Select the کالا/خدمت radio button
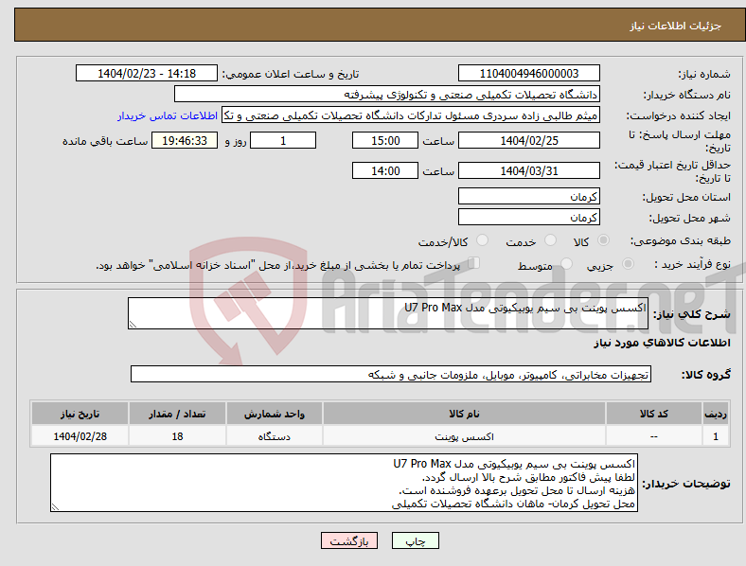This screenshot has width=746, height=566. tap(482, 240)
